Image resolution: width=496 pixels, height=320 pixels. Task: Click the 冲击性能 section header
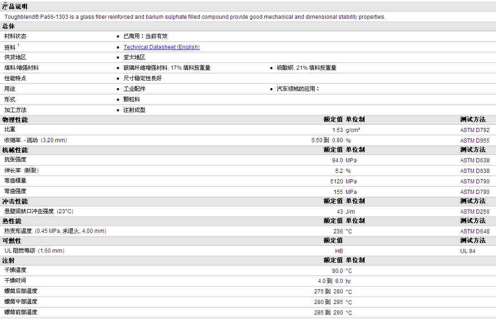pyautogui.click(x=15, y=202)
